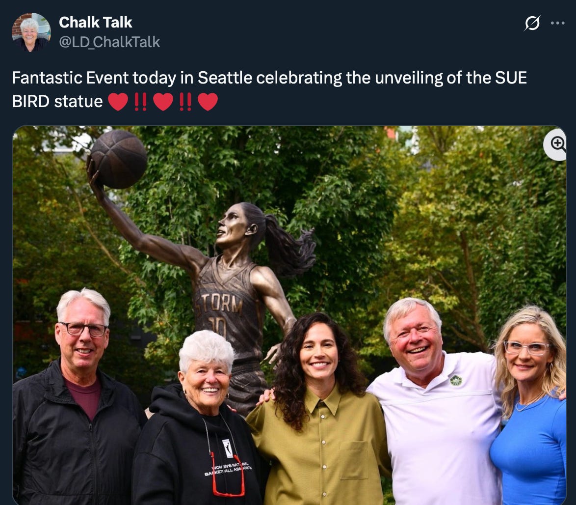Click the WNBA logo on black hoodie

(228, 449)
